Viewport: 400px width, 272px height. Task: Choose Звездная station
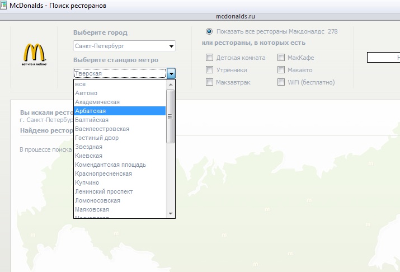tap(120, 147)
